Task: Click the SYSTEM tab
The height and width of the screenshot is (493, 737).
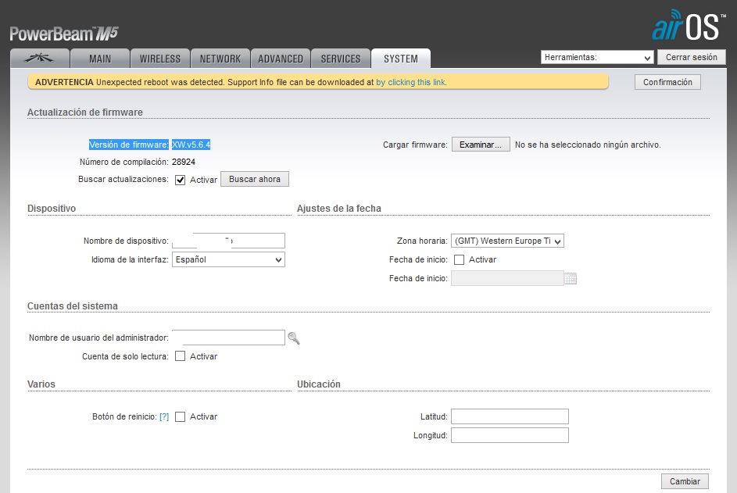Action: click(x=401, y=59)
